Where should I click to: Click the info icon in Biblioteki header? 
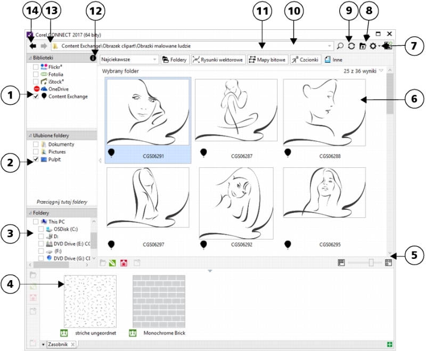(x=93, y=58)
